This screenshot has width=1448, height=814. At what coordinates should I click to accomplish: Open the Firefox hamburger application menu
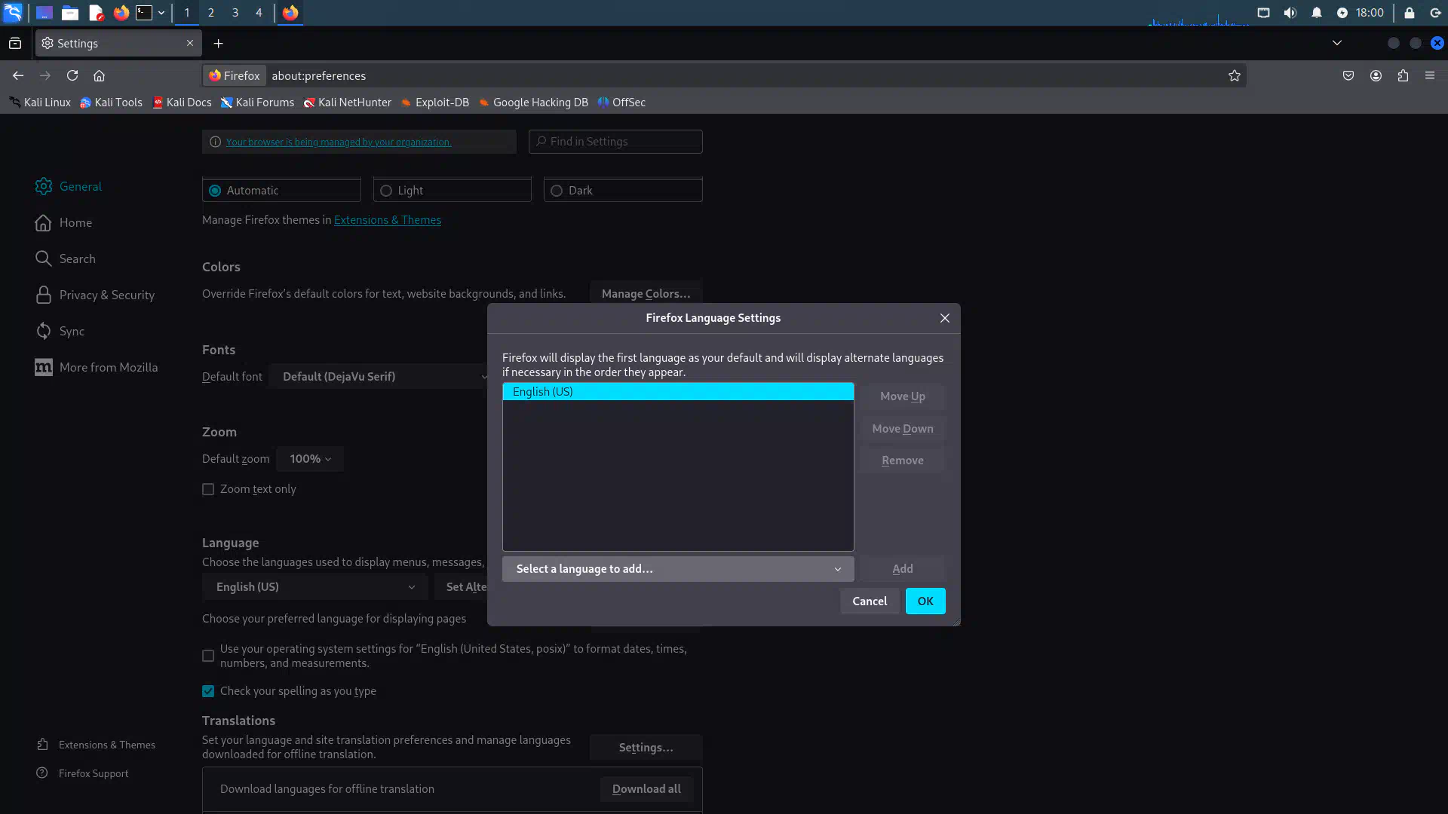coord(1430,75)
